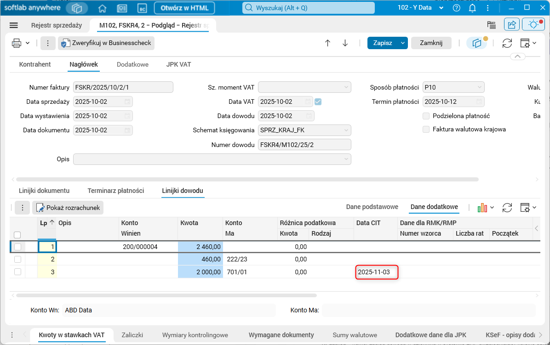The height and width of the screenshot is (345, 550).
Task: Open Linijki dokumentu tab
Action: click(44, 191)
